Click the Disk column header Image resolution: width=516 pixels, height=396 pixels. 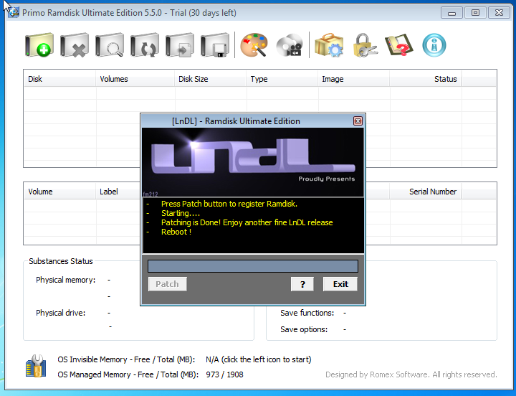click(60, 79)
